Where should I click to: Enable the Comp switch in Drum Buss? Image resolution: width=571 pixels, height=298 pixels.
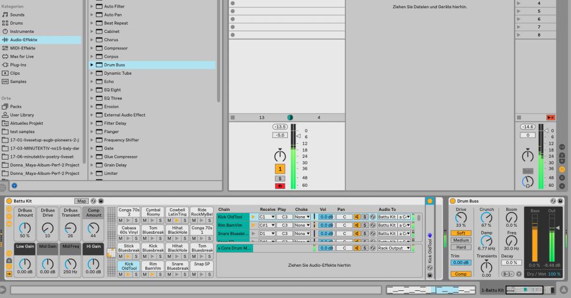(460, 274)
